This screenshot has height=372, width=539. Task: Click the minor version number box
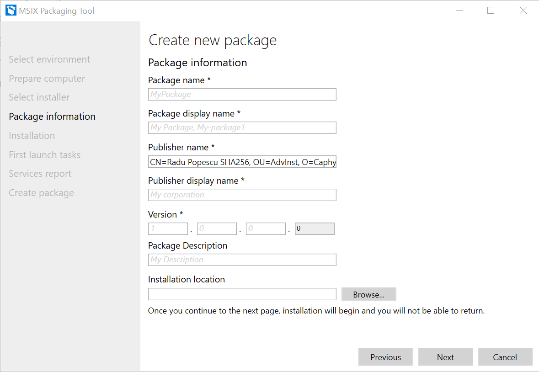217,229
